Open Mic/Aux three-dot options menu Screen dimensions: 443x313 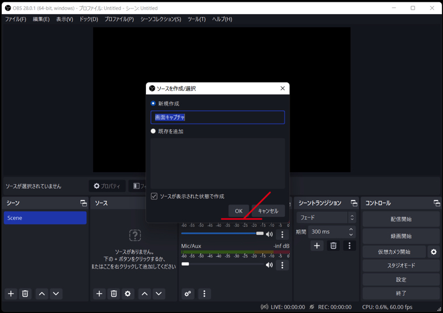[x=282, y=265]
